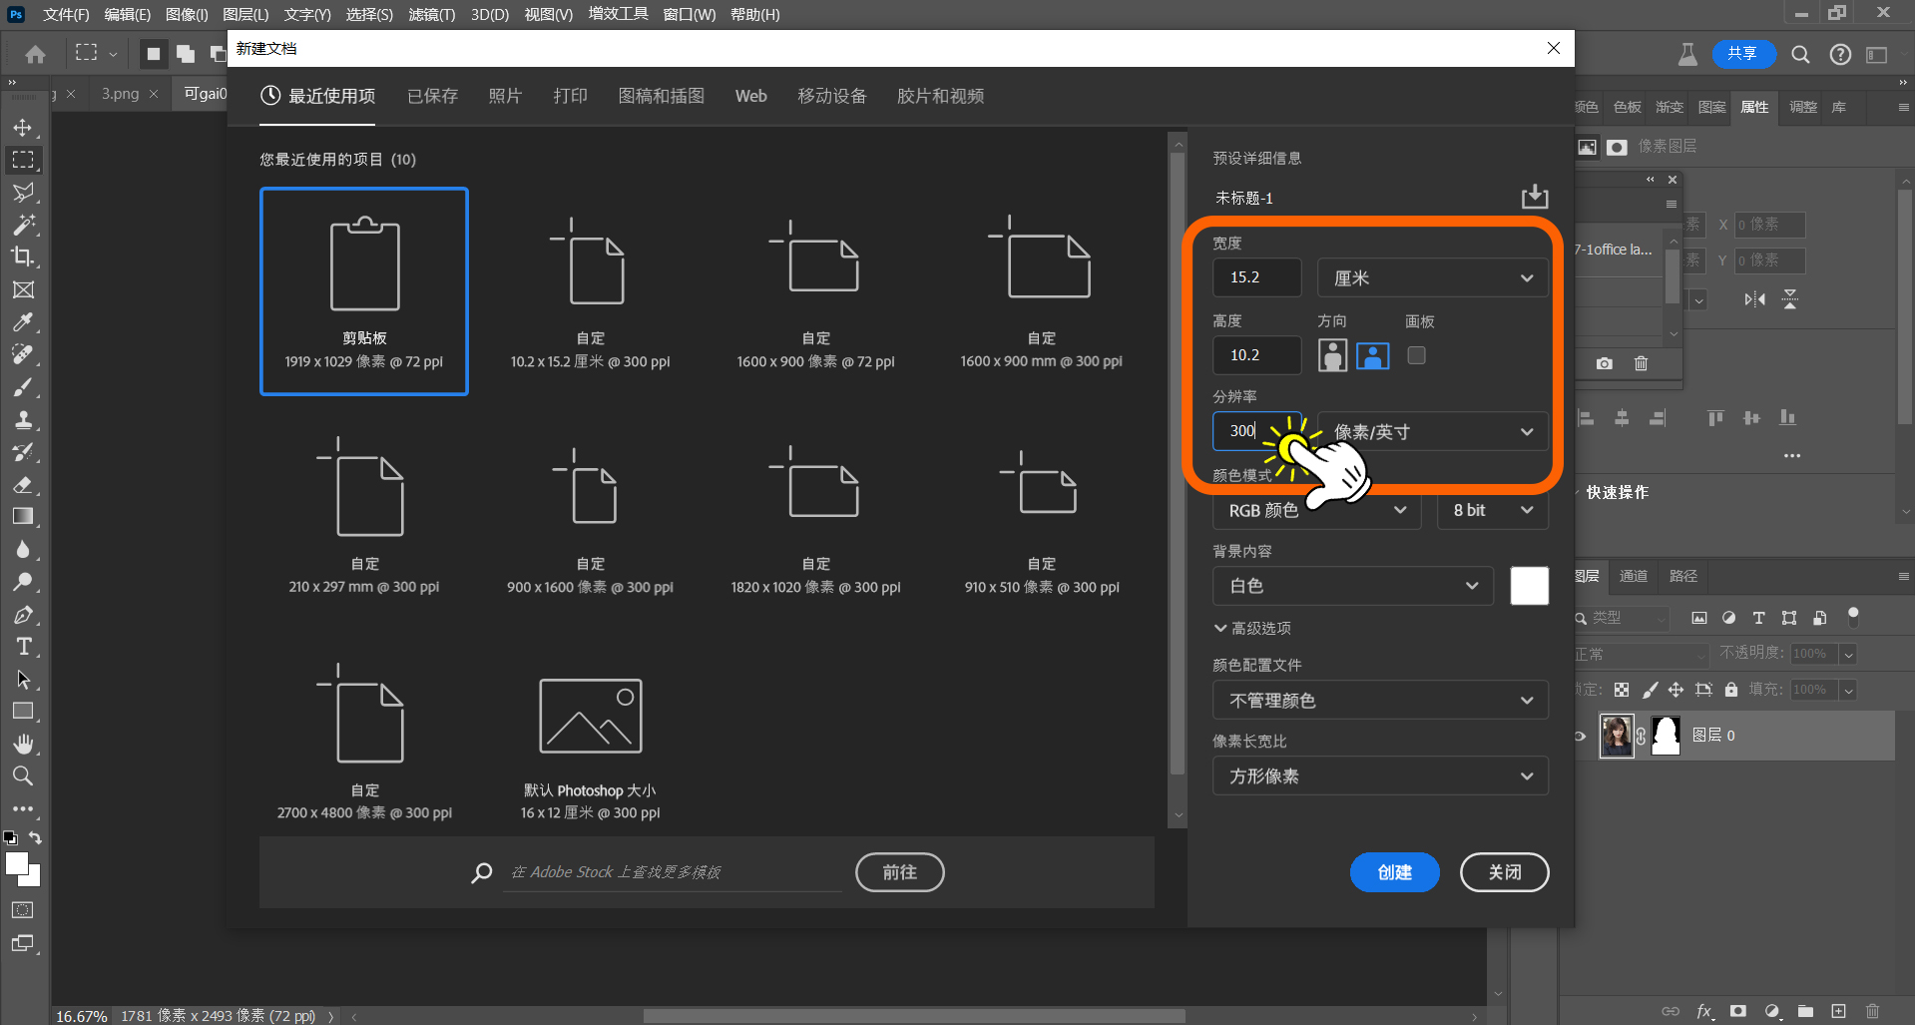Toggle Quick Mask mode in toolbar

[x=23, y=910]
